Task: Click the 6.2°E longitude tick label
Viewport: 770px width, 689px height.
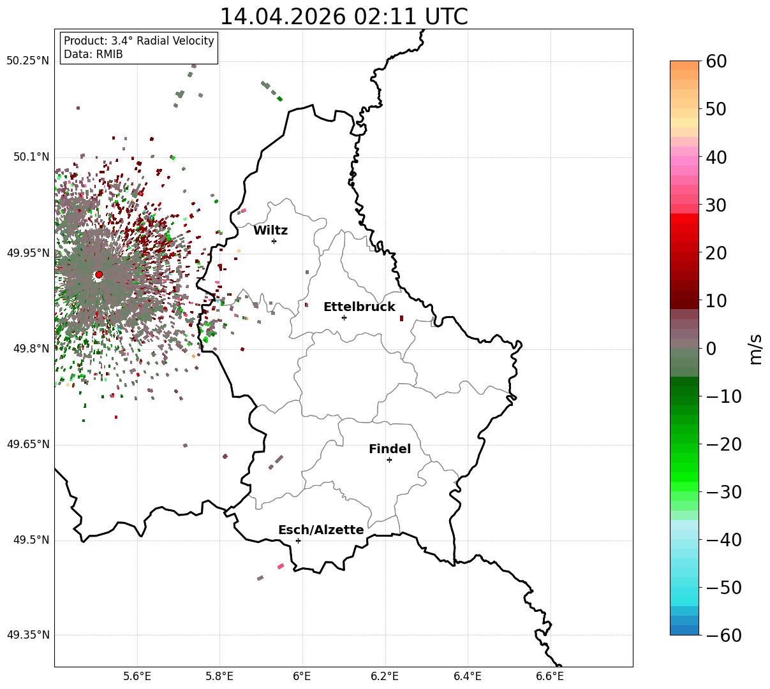Action: (x=385, y=676)
